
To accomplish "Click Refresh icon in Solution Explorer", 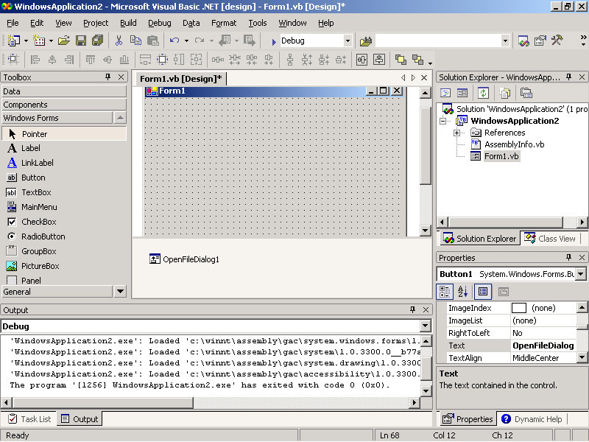I will (483, 93).
